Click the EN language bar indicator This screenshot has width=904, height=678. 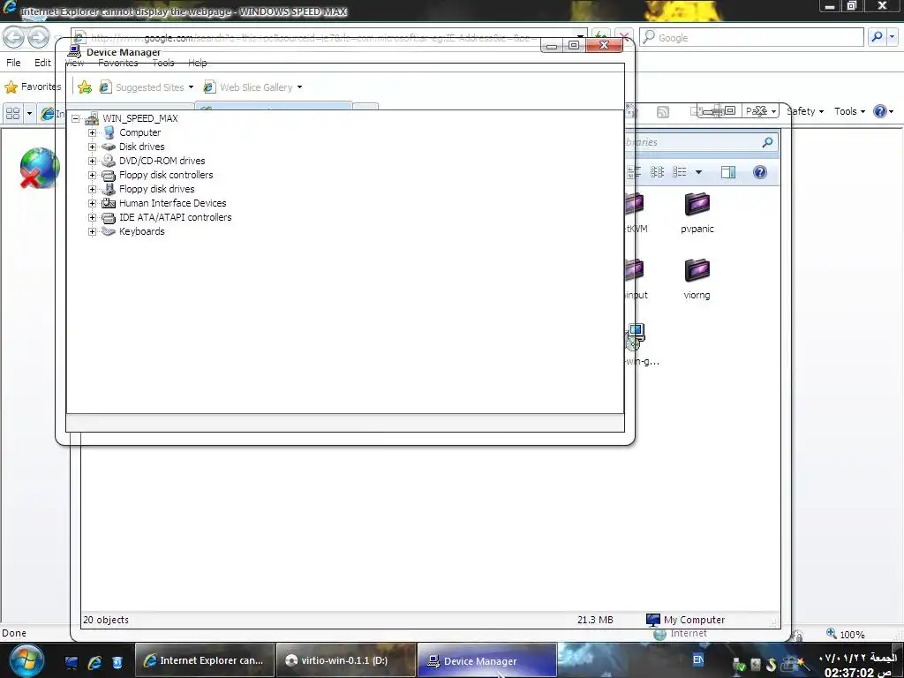(x=698, y=659)
